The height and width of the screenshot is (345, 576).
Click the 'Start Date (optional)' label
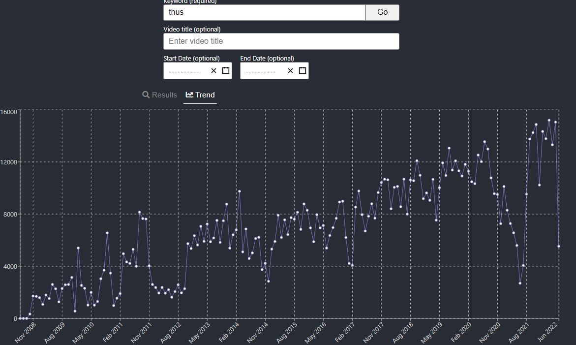tap(192, 58)
